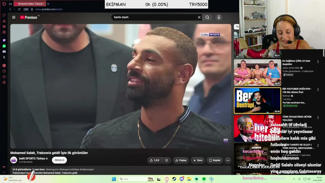
Task: Open weather widget showing 25°C
Action: (12, 179)
